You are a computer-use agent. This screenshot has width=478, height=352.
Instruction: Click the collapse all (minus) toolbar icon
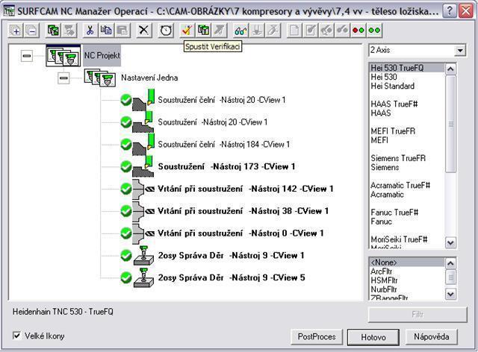(x=31, y=30)
